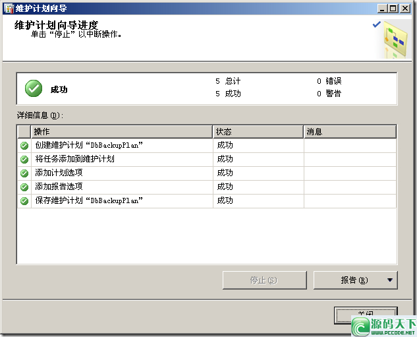
Task: Click the large green success checkmark icon
Action: point(34,88)
